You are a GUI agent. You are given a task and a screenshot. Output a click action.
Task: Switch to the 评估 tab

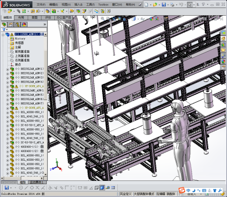[48, 17]
